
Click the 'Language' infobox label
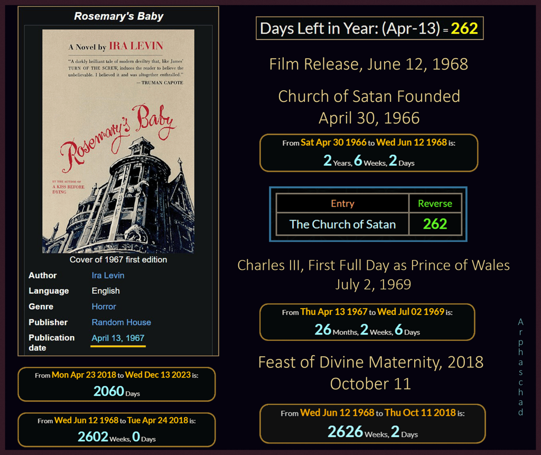tap(49, 291)
